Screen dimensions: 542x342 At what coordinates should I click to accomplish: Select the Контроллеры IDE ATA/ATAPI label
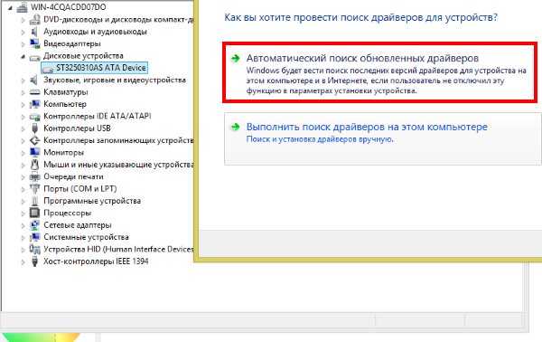tap(98, 116)
